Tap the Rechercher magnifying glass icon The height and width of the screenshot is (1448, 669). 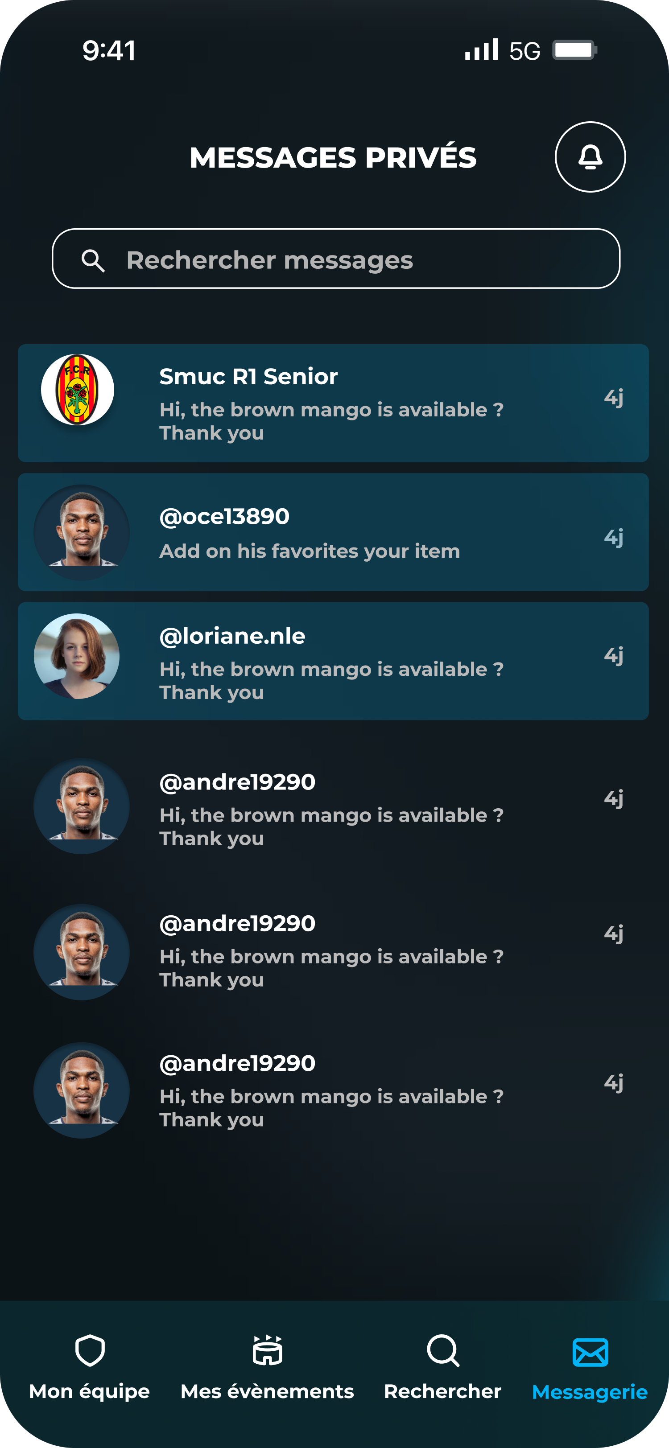[x=443, y=1350]
